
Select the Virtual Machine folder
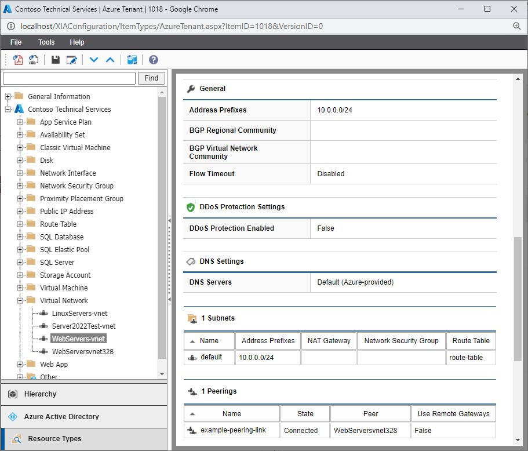pos(64,288)
